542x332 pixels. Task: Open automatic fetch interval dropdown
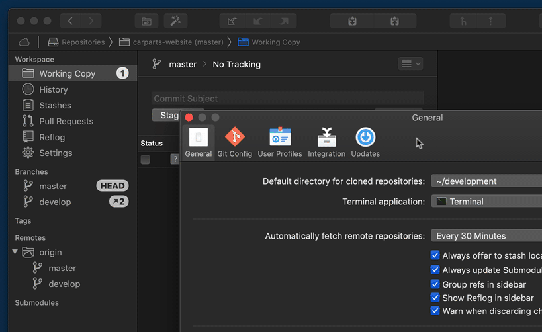486,236
